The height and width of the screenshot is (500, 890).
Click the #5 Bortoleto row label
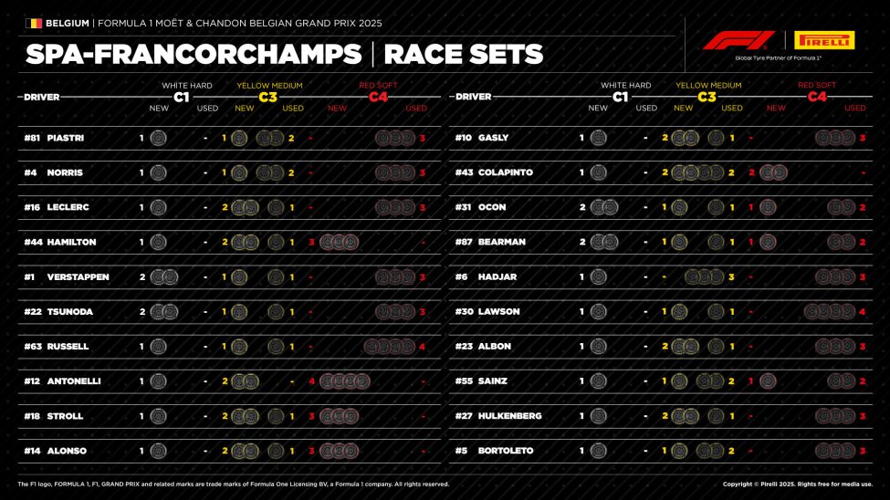click(x=497, y=451)
